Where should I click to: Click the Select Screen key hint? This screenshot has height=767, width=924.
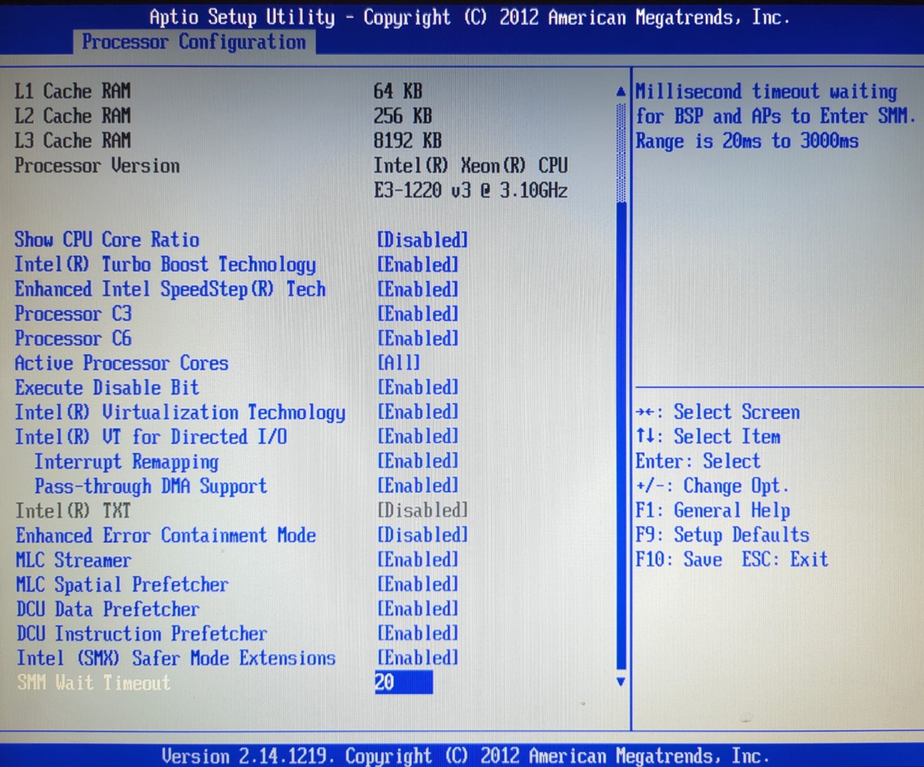pos(718,412)
